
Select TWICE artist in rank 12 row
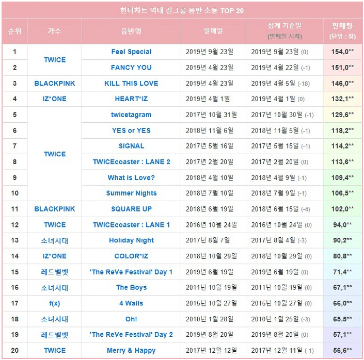(55, 225)
